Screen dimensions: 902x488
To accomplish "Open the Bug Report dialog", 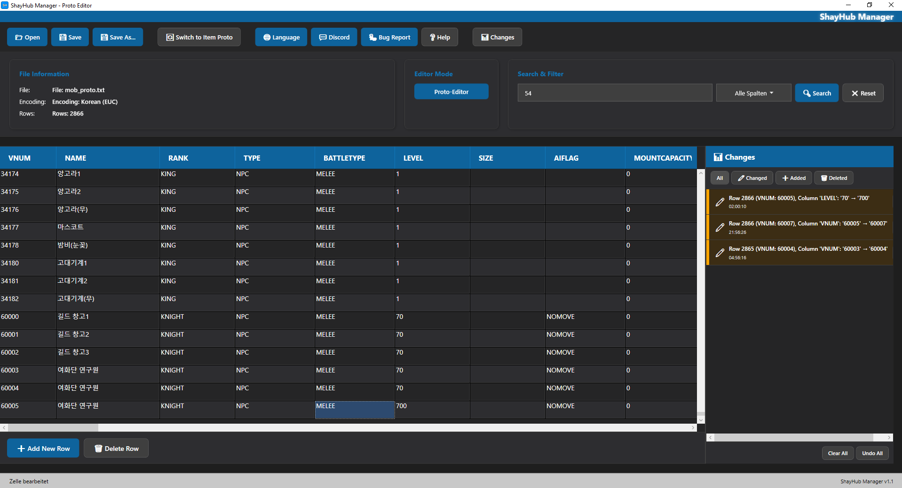I will (x=389, y=37).
